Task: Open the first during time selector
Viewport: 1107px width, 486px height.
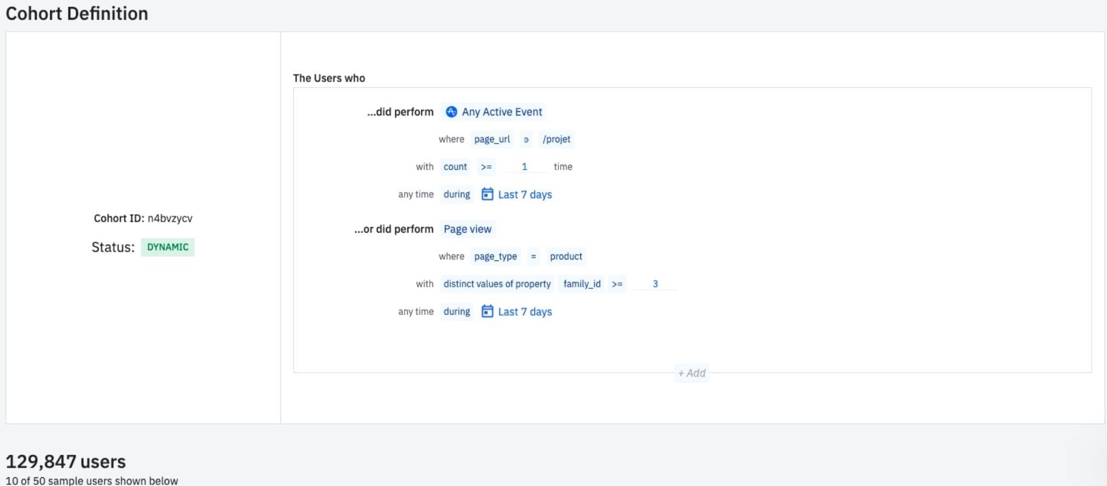Action: point(457,194)
